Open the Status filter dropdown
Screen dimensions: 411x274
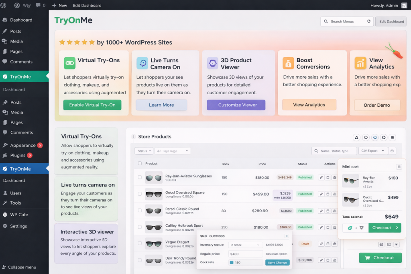pyautogui.click(x=144, y=151)
